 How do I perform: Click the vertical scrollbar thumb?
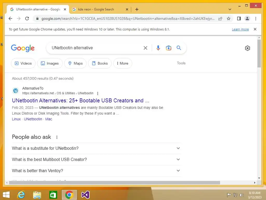pos(259,53)
